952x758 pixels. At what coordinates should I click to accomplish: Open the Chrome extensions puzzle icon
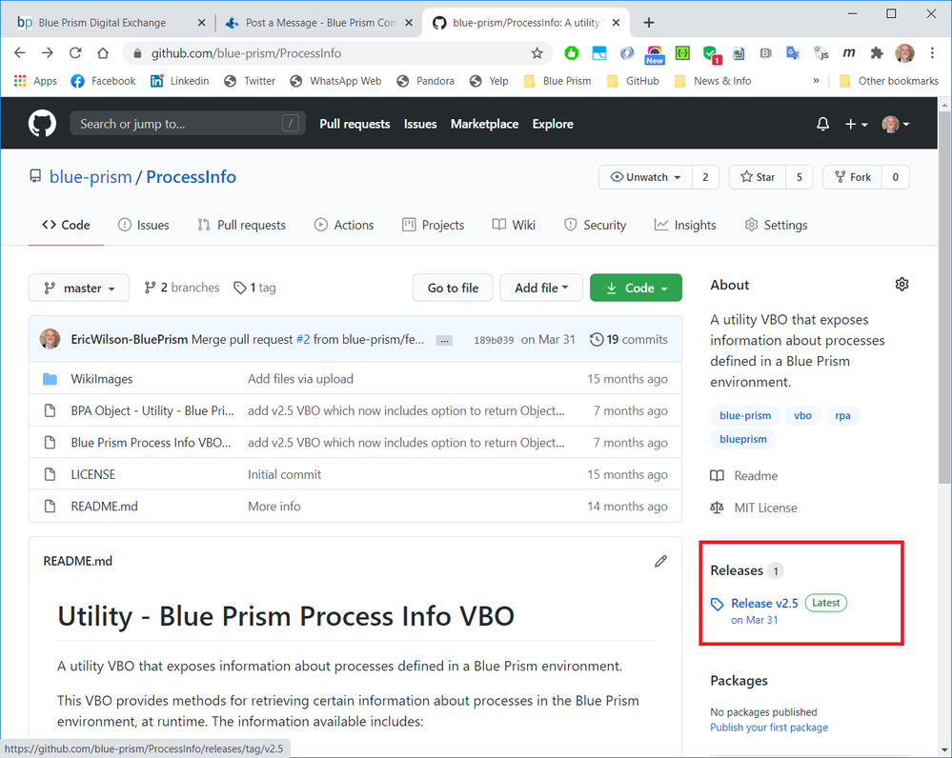(876, 53)
